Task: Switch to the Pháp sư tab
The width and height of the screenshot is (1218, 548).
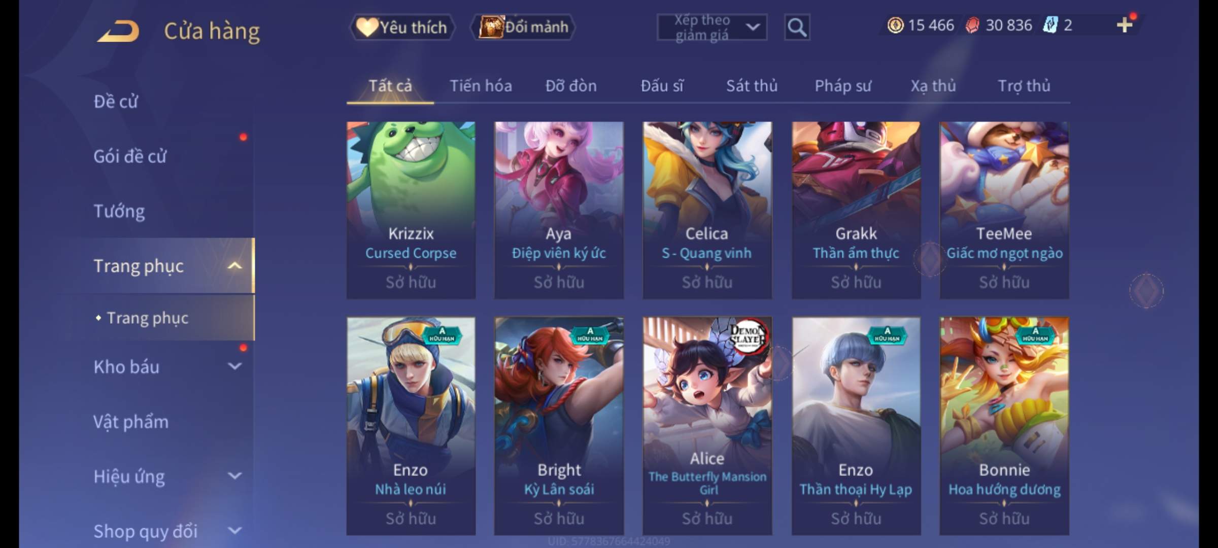Action: (842, 86)
